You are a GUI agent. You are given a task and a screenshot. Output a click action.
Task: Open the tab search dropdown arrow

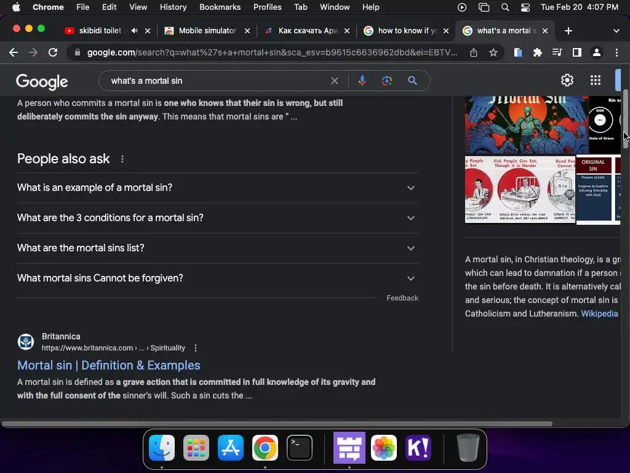coord(616,31)
